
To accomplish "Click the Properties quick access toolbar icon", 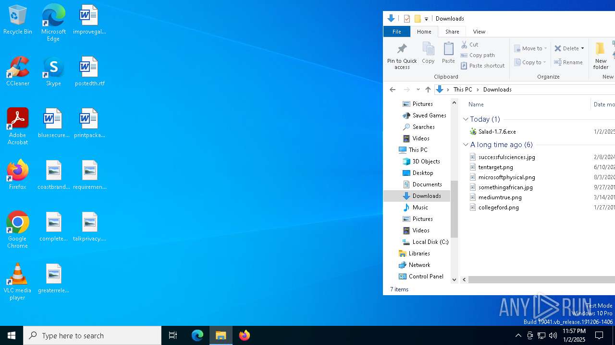I will pos(407,19).
